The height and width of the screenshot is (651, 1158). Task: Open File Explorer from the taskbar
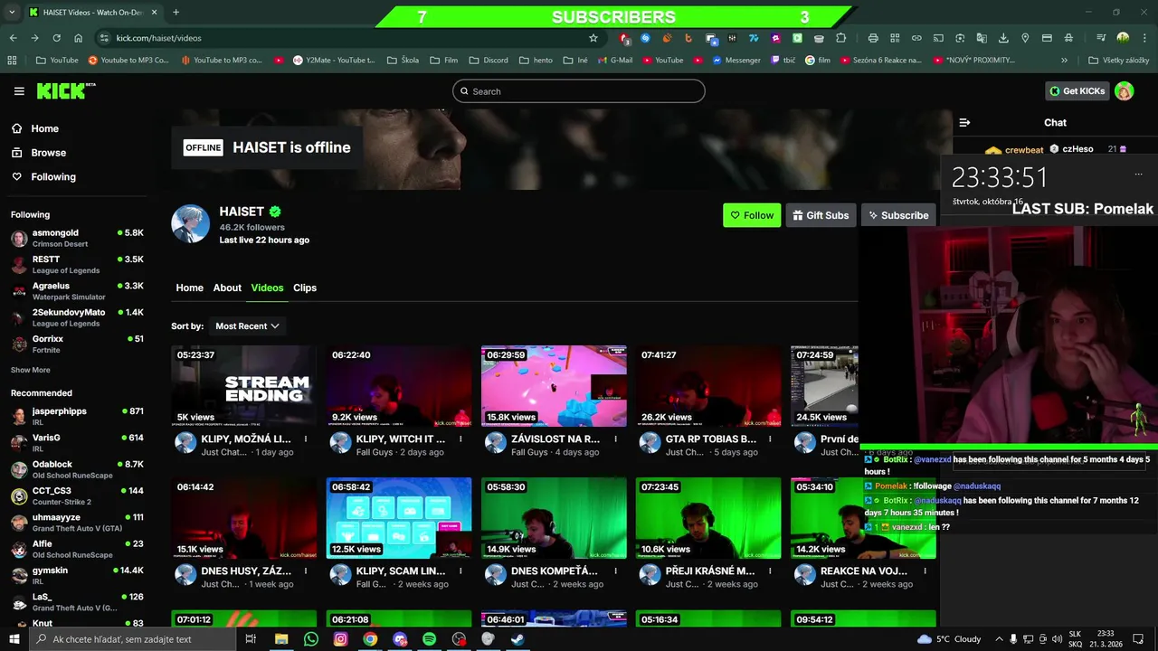click(x=281, y=639)
